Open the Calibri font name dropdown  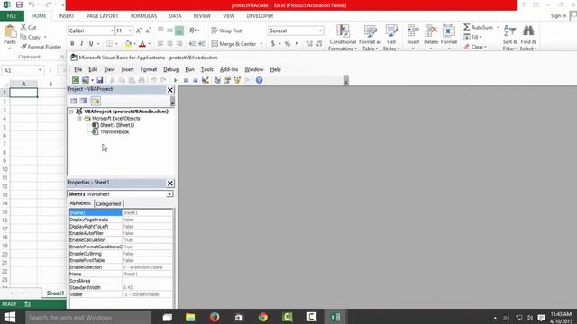click(112, 31)
